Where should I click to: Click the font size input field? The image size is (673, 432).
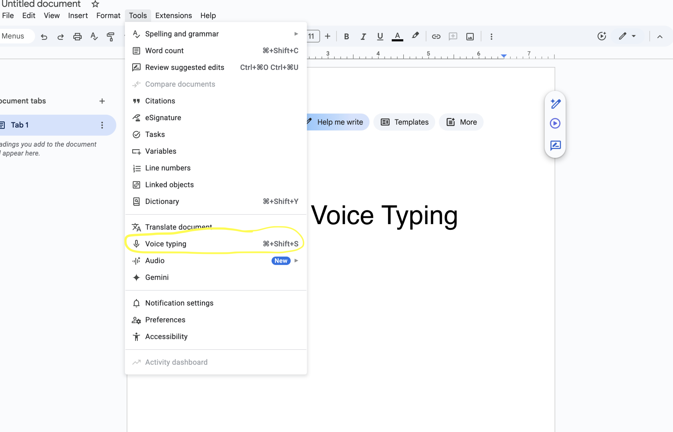pos(312,36)
